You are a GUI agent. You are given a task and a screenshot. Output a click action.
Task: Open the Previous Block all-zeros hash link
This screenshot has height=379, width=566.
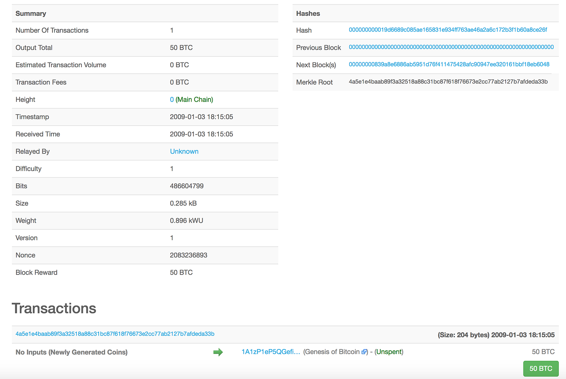pos(451,47)
